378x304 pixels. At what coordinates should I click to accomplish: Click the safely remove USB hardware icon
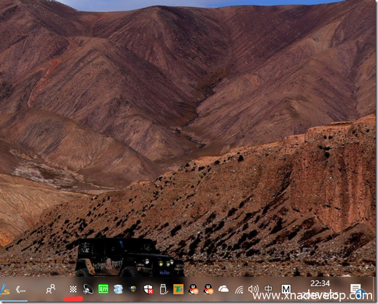(x=163, y=289)
